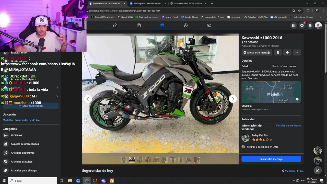Screen dimensions: 327x184
Task: Click Medellín · 49 km location link
Action: click(293, 171)
